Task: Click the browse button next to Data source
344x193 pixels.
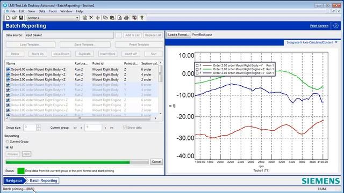Action: click(x=118, y=35)
